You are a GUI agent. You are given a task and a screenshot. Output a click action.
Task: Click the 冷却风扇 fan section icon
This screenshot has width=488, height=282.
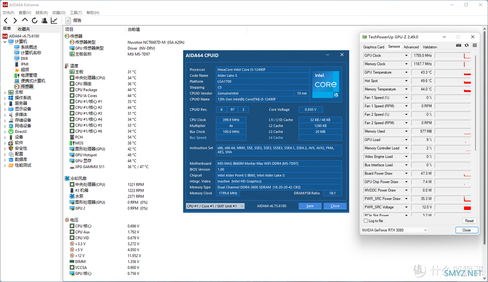click(x=67, y=179)
